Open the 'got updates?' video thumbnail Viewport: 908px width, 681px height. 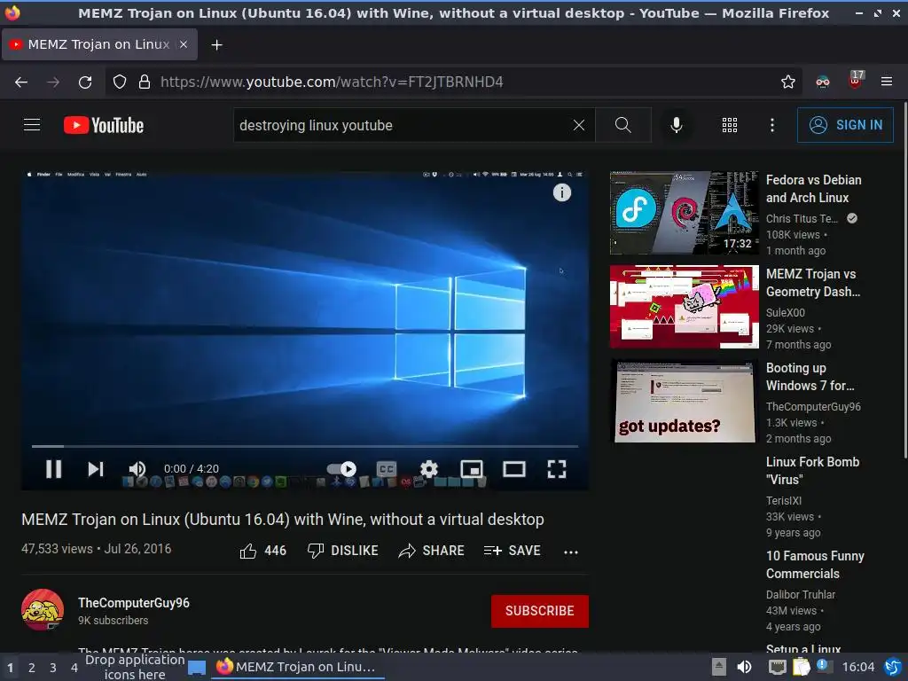684,401
